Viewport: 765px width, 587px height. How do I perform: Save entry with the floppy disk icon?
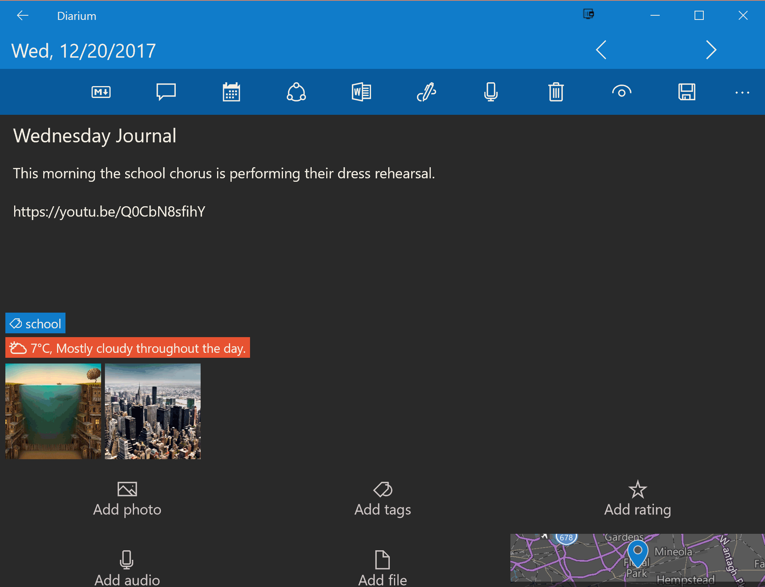point(687,92)
